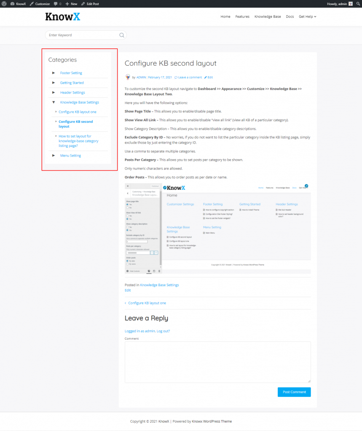
Task: Click the Post Comment button
Action: [294, 392]
